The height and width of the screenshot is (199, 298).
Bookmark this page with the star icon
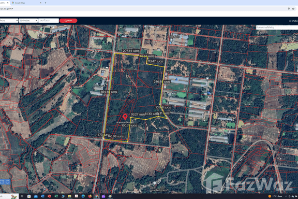[x=293, y=9]
